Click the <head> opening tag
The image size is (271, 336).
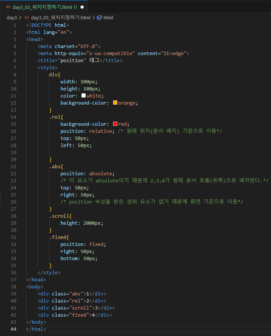(x=35, y=39)
